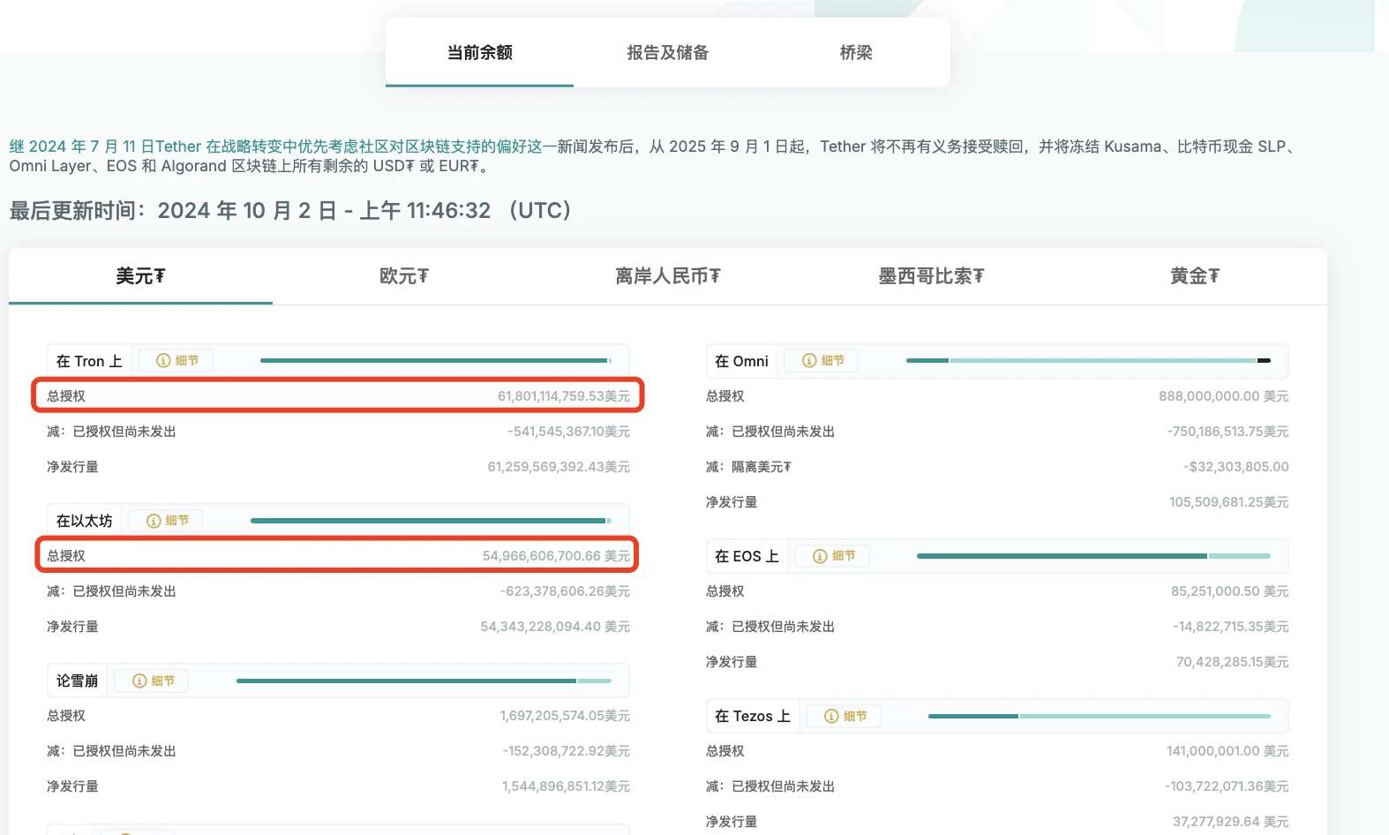
Task: Open the 细节 info icon for EOS
Action: pos(834,556)
